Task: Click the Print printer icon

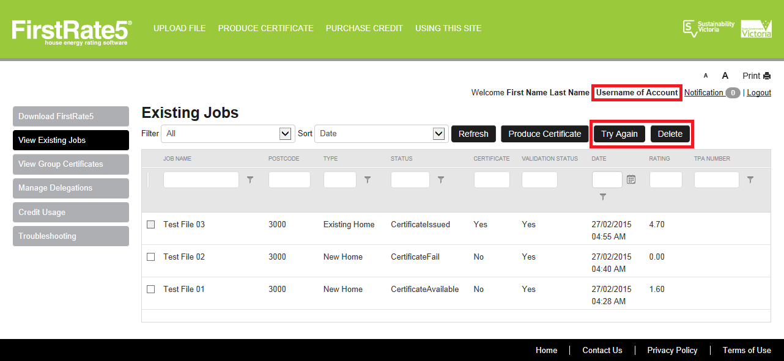Action: point(767,76)
